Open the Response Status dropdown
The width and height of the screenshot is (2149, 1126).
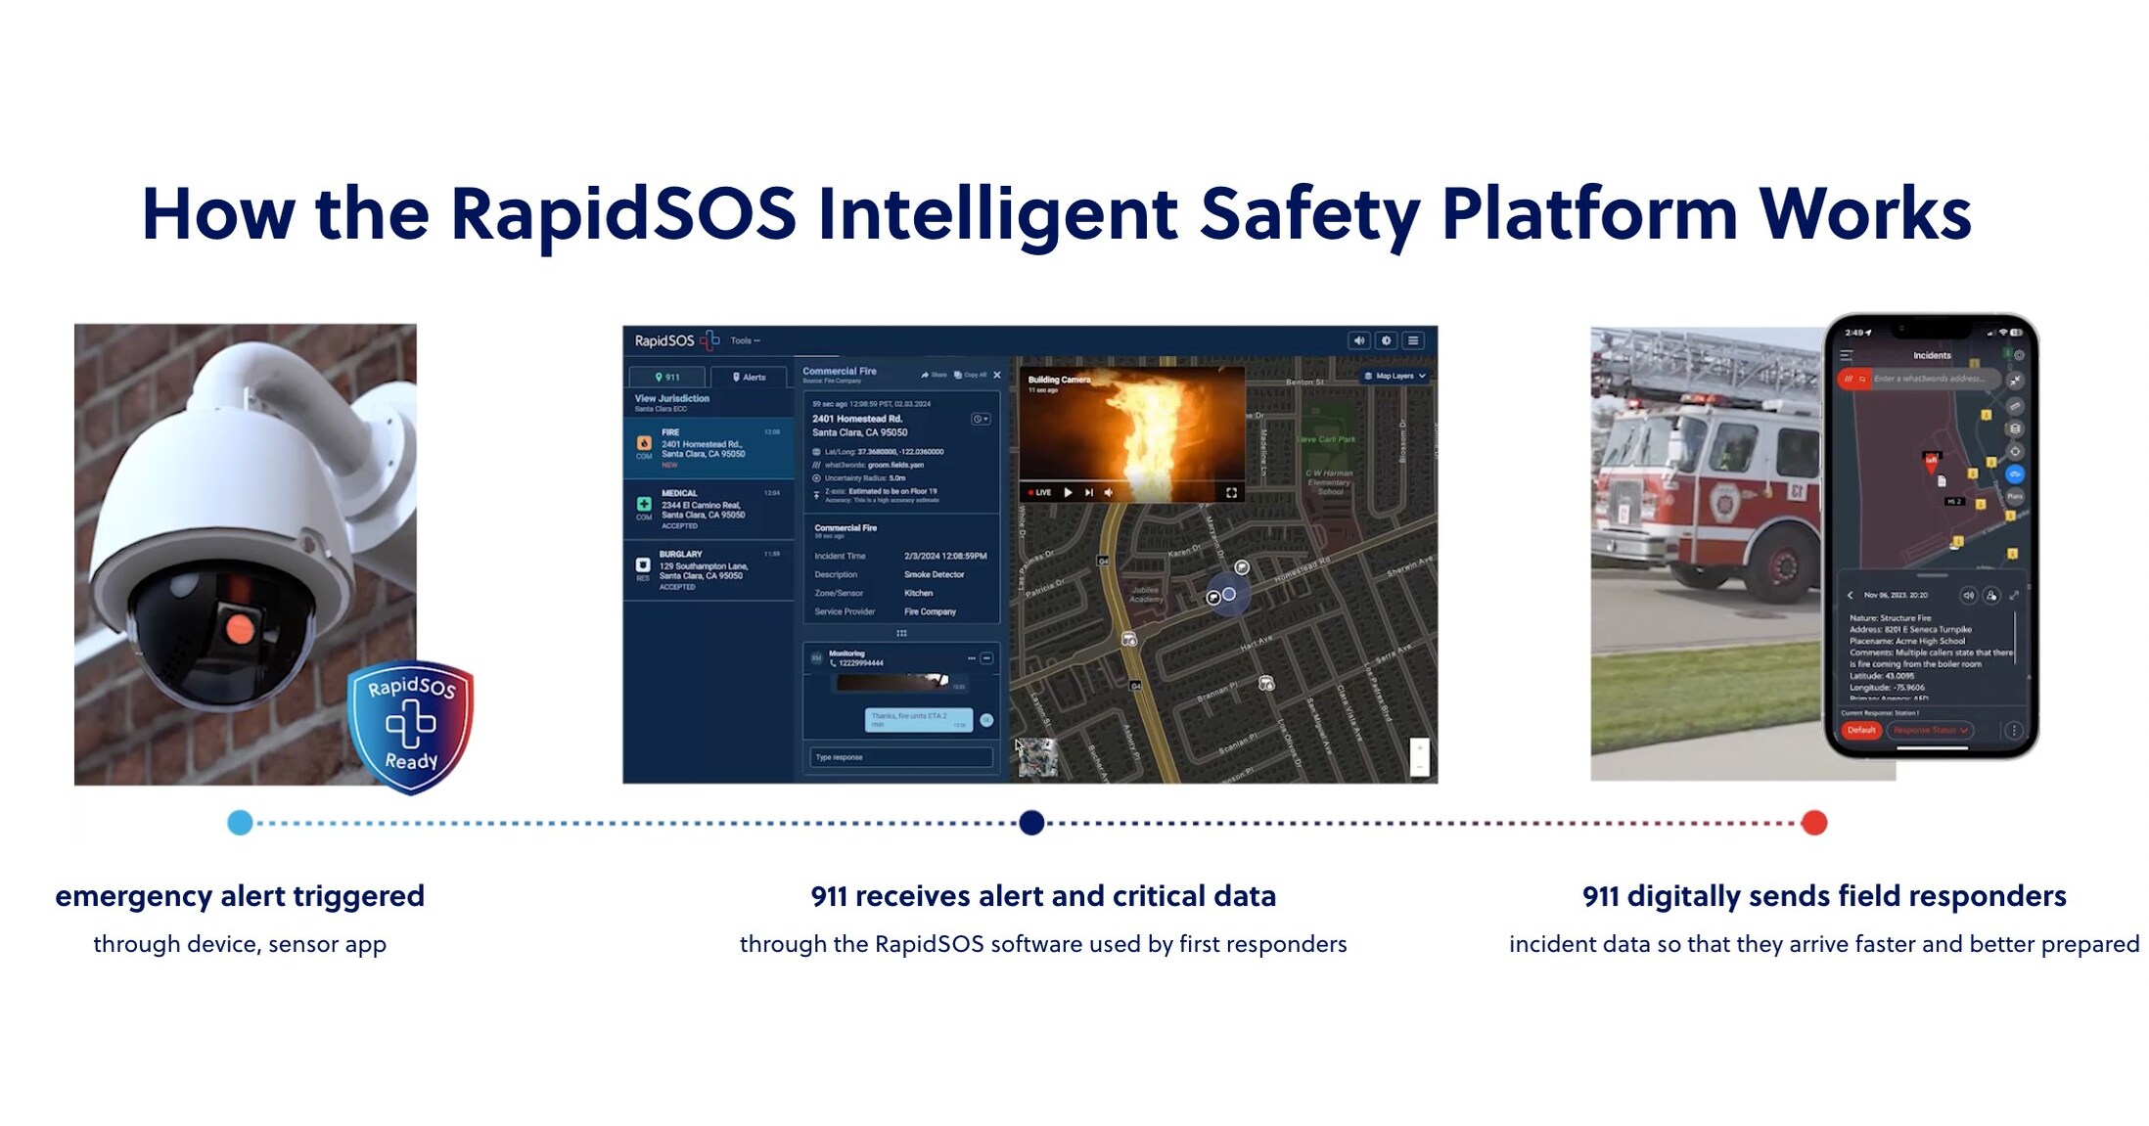[x=1930, y=731]
